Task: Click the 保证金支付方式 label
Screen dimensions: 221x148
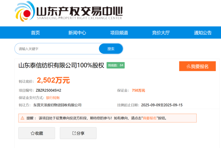Action: tap(32, 98)
